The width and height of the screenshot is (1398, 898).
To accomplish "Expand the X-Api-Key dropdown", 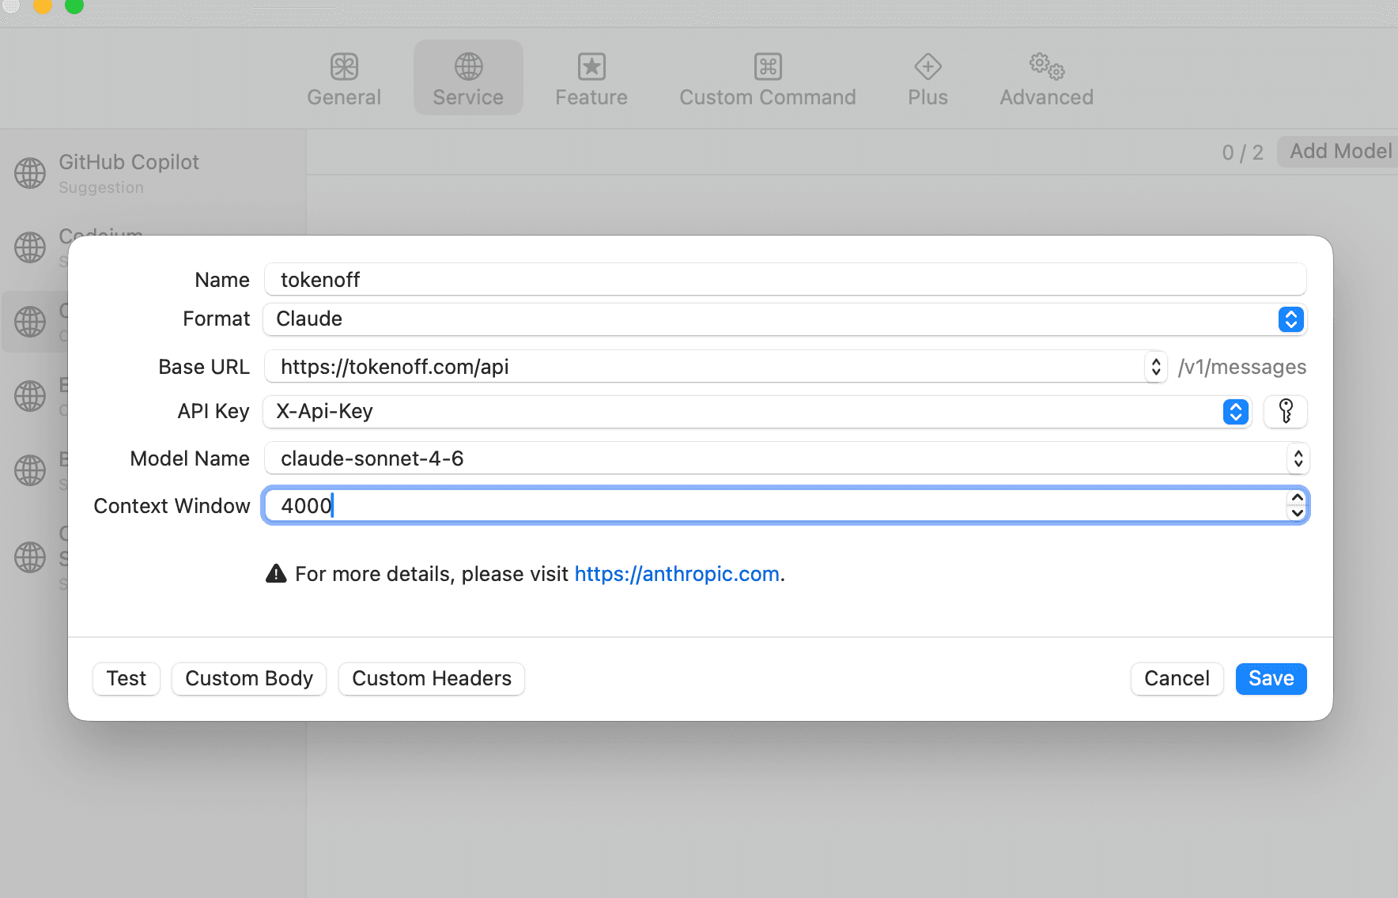I will click(x=1235, y=412).
